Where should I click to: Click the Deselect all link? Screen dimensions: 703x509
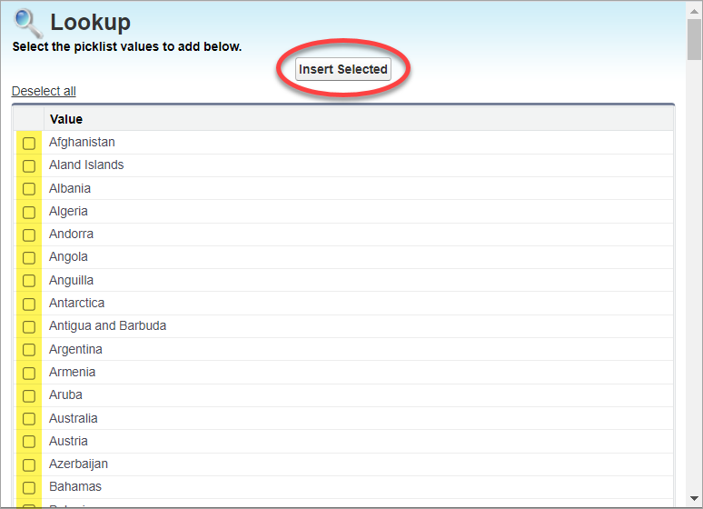click(44, 91)
